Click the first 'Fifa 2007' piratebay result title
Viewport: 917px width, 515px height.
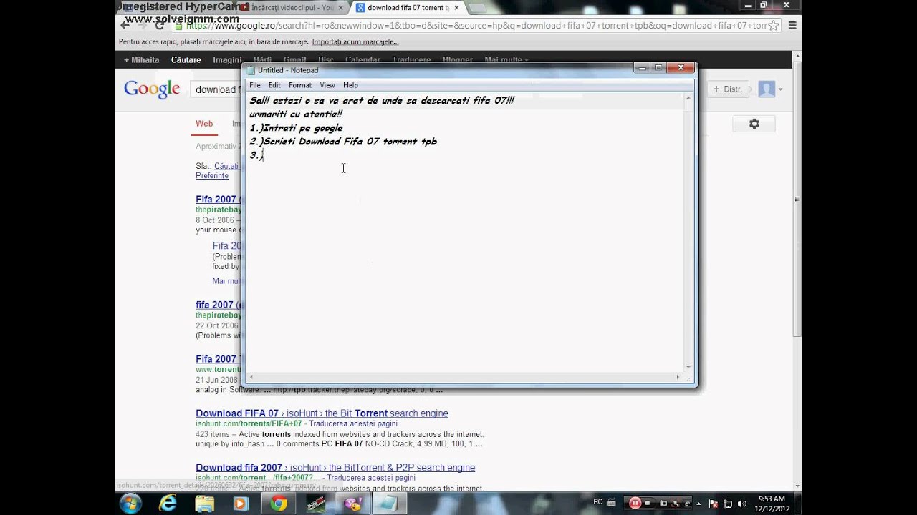[x=217, y=200]
